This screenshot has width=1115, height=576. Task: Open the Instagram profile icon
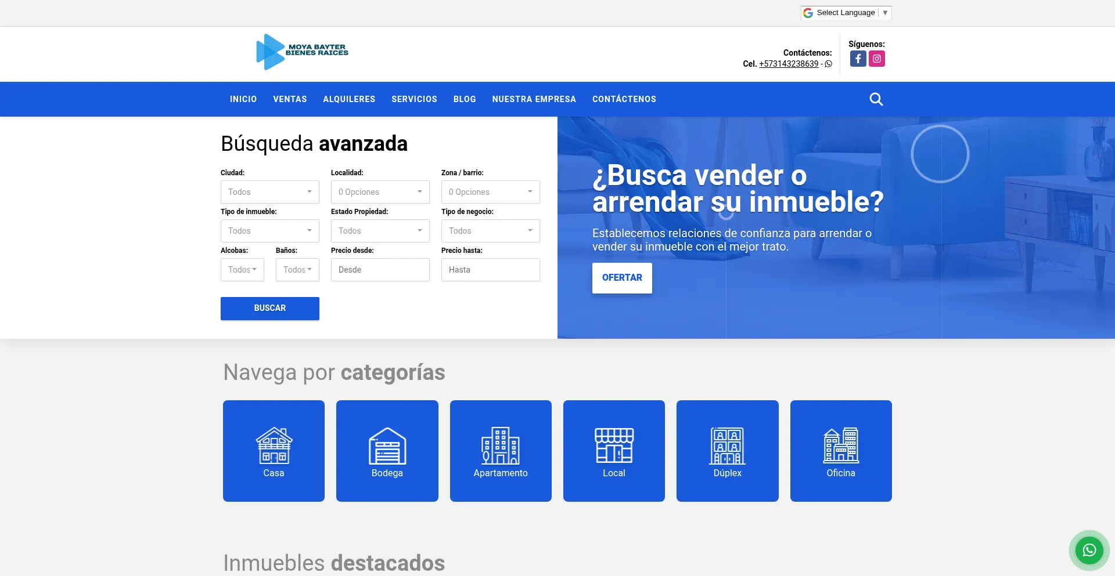(876, 59)
